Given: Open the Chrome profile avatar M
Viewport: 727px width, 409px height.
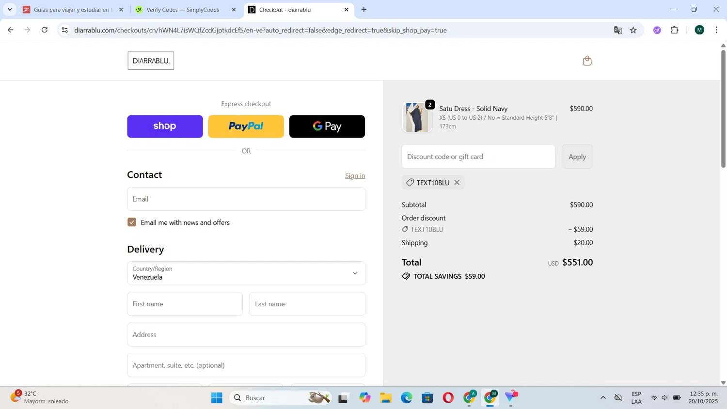Looking at the screenshot, I should point(699,30).
